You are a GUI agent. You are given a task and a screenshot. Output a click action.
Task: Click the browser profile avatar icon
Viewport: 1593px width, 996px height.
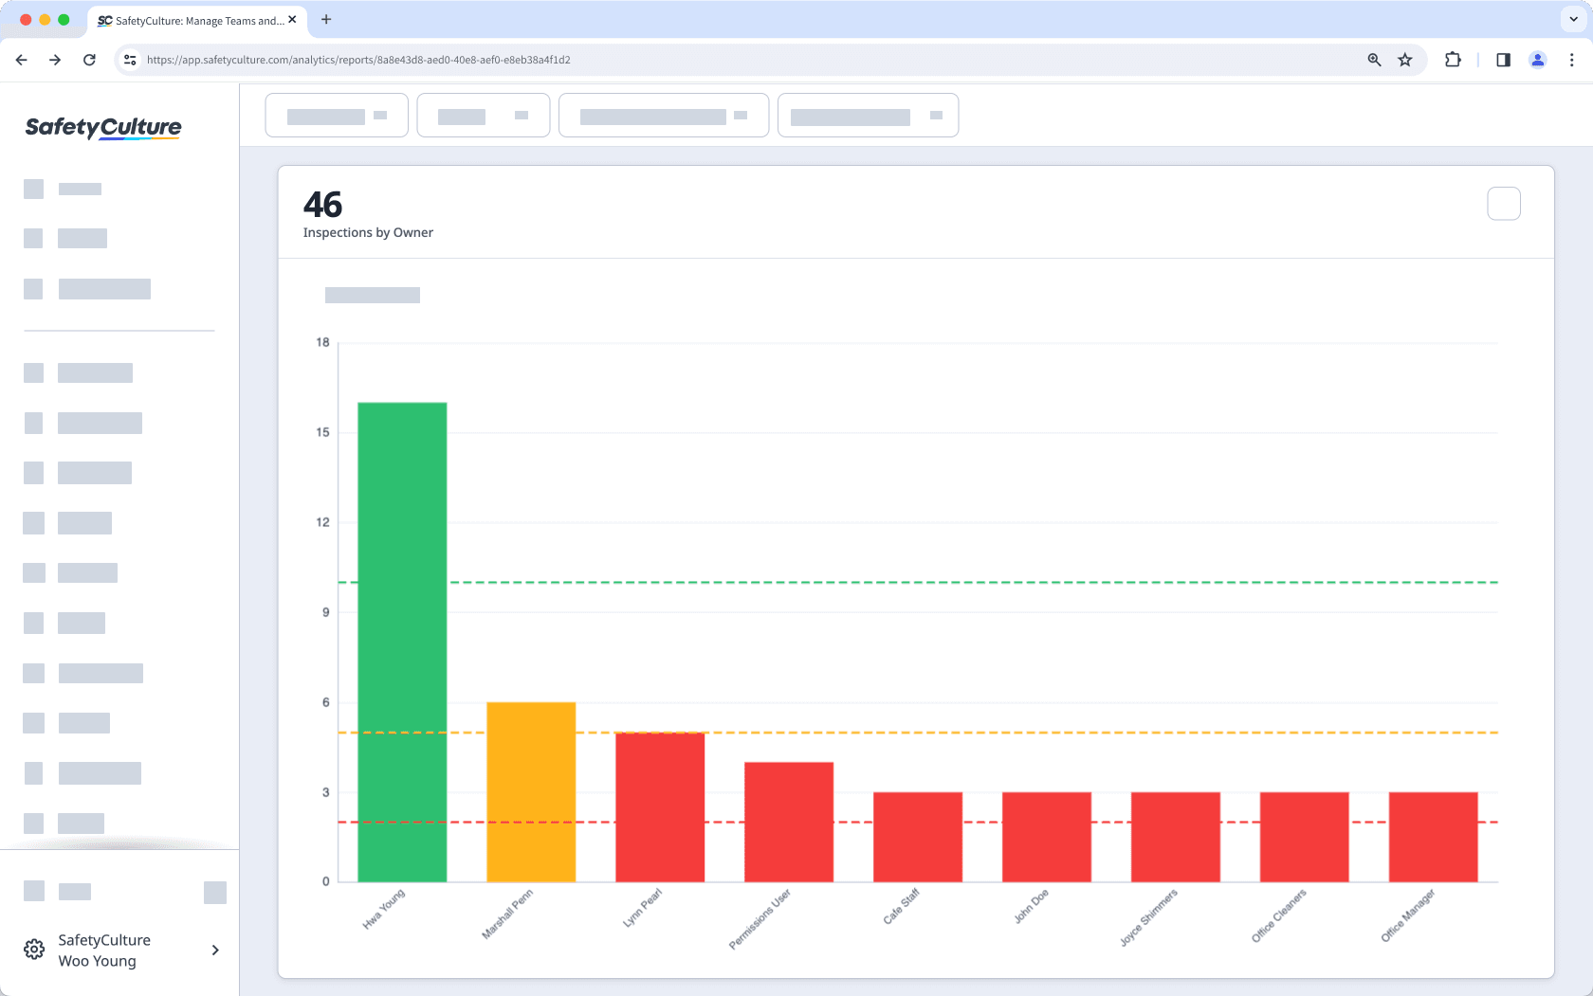click(x=1538, y=59)
